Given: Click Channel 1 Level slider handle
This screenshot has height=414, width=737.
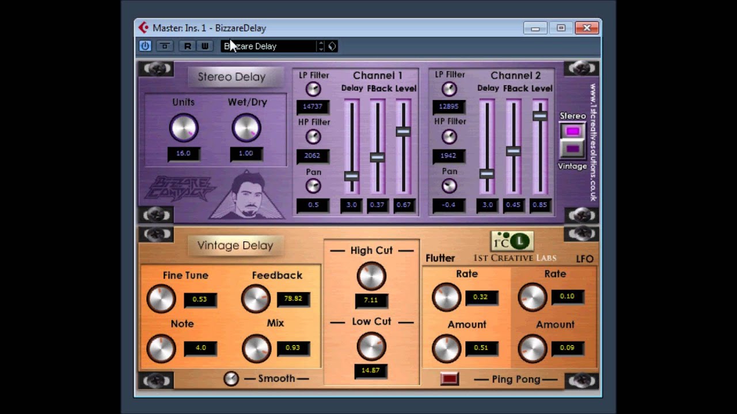Looking at the screenshot, I should pos(403,131).
